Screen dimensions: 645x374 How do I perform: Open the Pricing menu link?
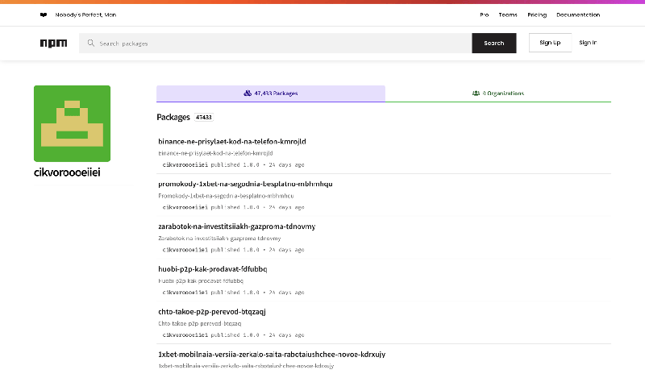pyautogui.click(x=537, y=15)
